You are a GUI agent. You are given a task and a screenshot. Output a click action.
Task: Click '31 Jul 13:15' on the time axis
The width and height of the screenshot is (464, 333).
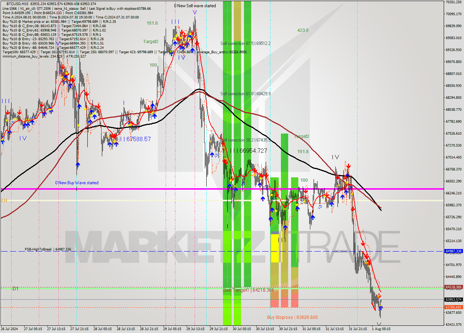tap(335, 329)
